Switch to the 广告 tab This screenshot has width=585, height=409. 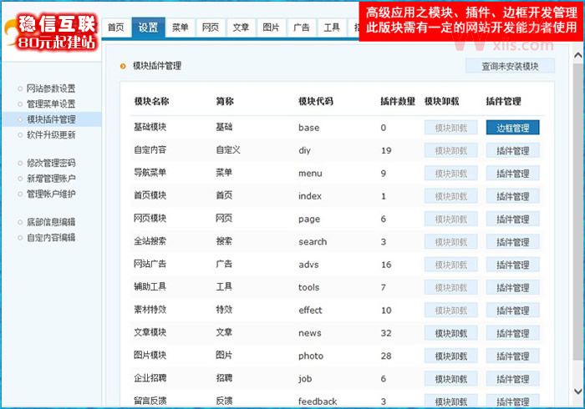302,28
